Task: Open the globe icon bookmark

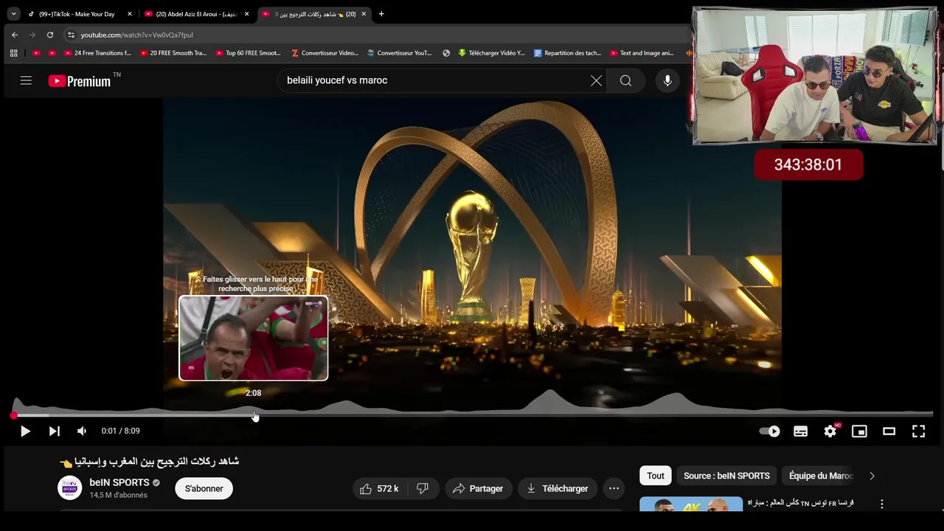Action: coord(446,53)
